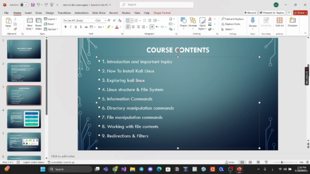Viewport: 310px width, 174px height.
Task: Toggle Strikethrough formatting
Action: click(86, 27)
